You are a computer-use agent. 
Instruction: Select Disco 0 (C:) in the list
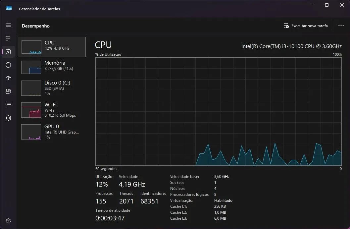51,88
